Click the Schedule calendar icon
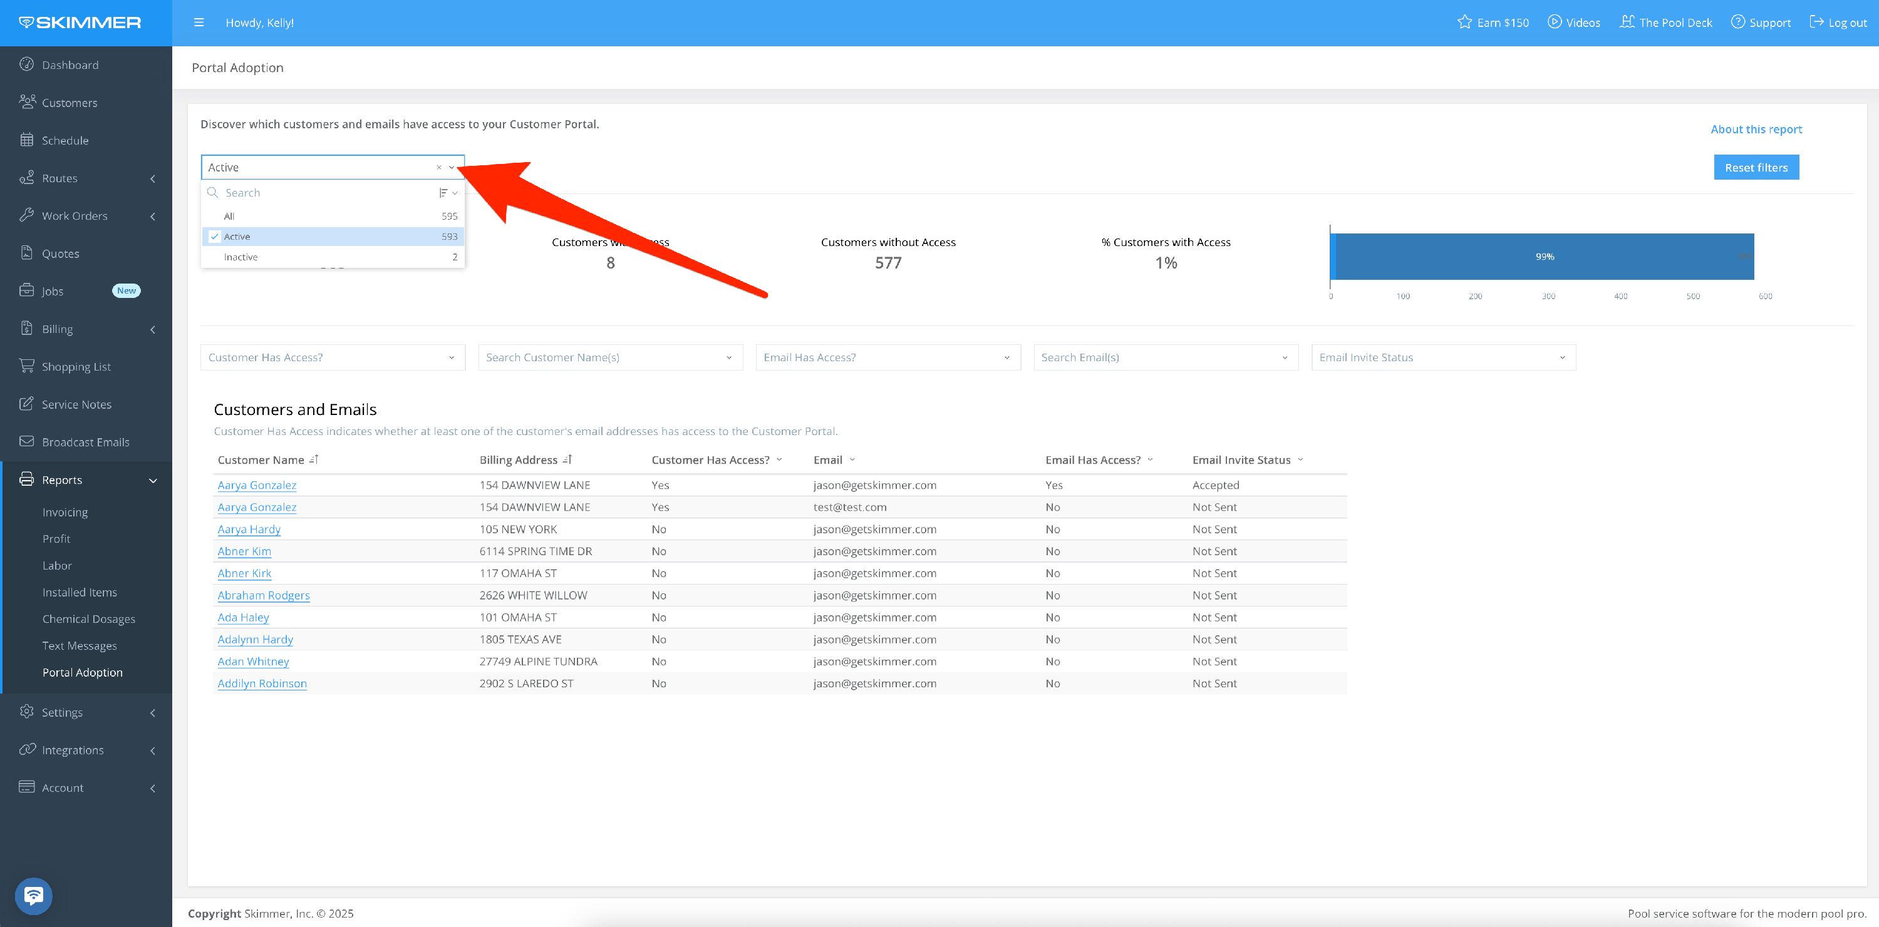The image size is (1879, 927). [27, 140]
